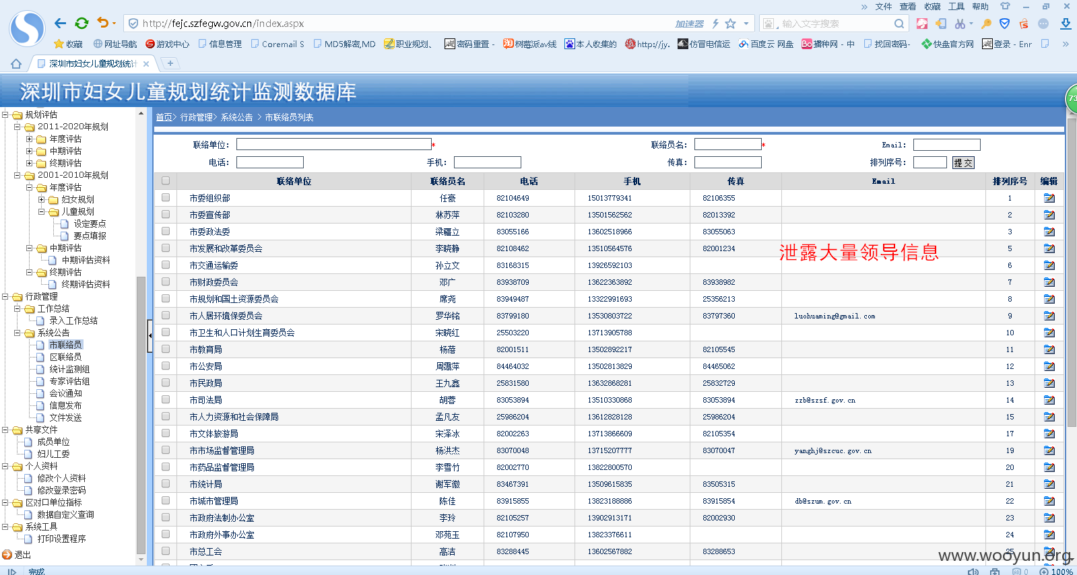Screen dimensions: 1077x575
Task: Click edit icon for 市统计局 row
Action: pos(1049,484)
